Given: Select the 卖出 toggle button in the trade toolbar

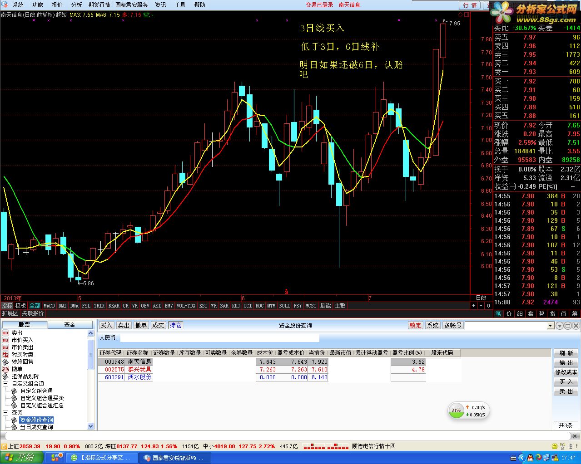Looking at the screenshot, I should coord(124,325).
